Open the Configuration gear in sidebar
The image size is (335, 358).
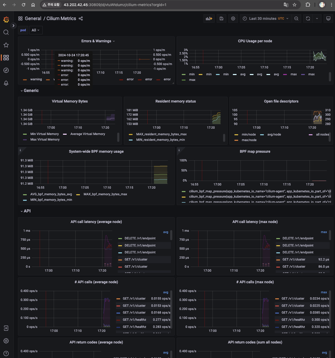click(6, 341)
